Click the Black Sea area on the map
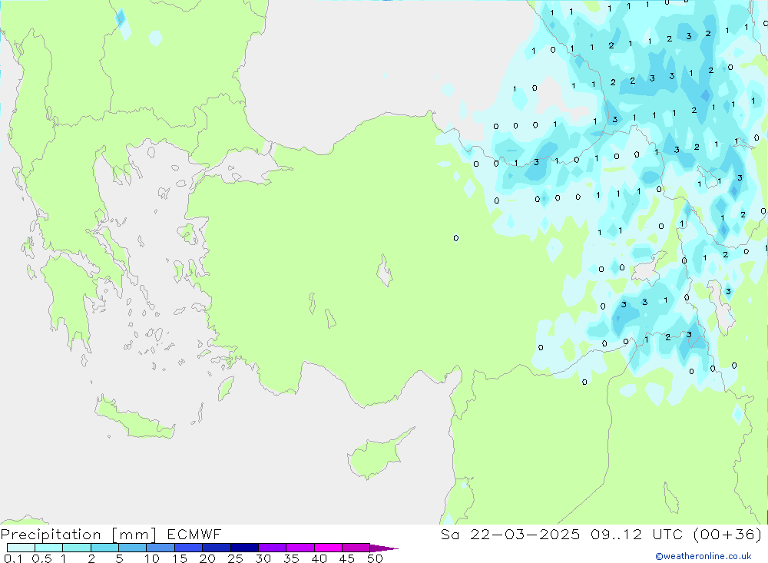The image size is (768, 563). click(387, 64)
